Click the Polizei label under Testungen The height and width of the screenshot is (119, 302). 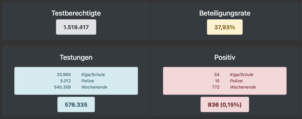coord(88,81)
